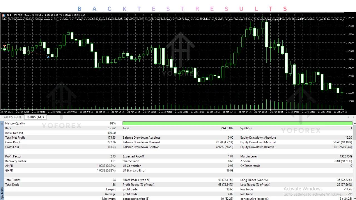Click the Total Trades value 94
Image resolution: width=356 pixels, height=200 pixels.
(x=114, y=180)
